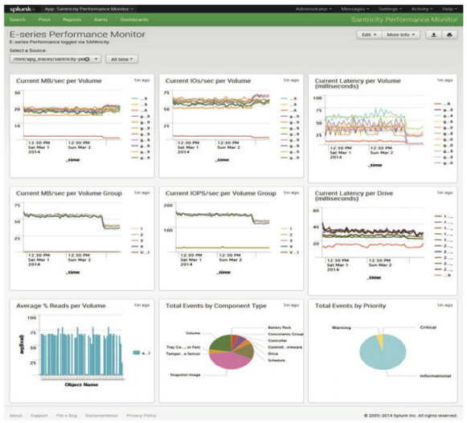Click the Current IOs/sec per Volume title

tap(208, 81)
